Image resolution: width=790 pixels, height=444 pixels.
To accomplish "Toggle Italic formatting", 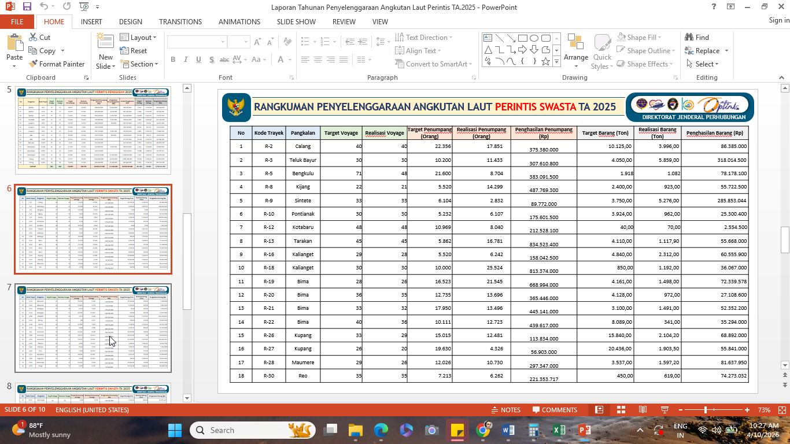I will pos(186,60).
